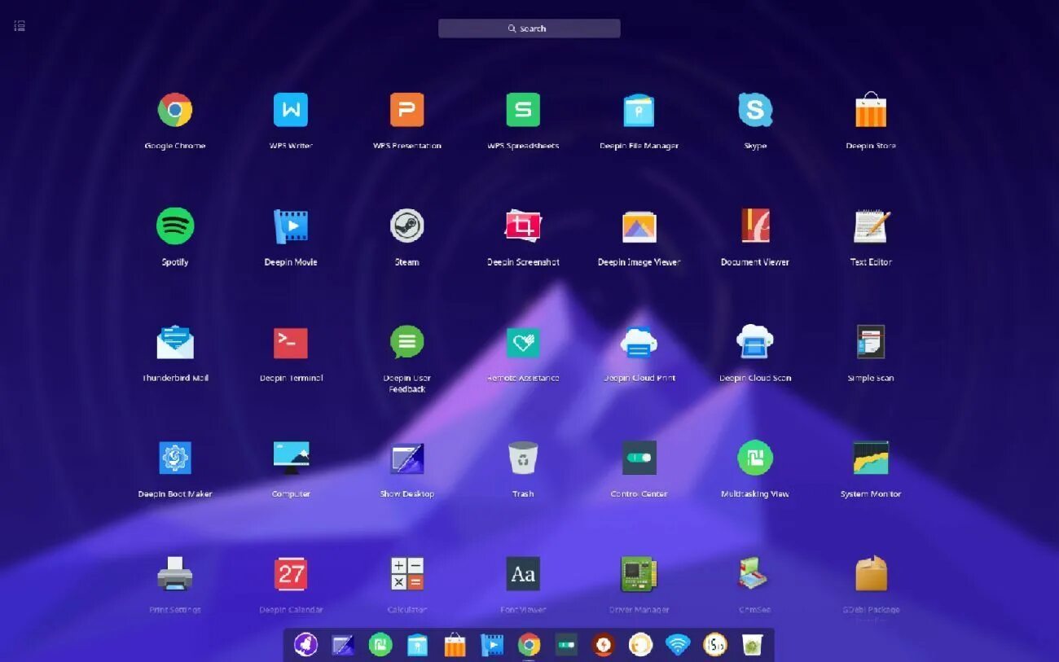
Task: Open Deepin Cloud Print
Action: click(639, 342)
